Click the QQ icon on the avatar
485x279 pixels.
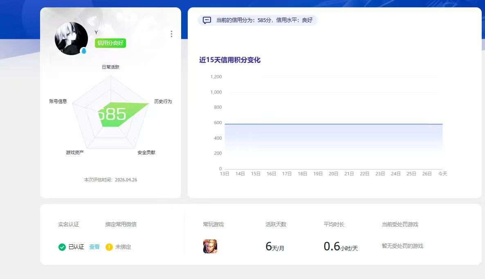[x=83, y=51]
